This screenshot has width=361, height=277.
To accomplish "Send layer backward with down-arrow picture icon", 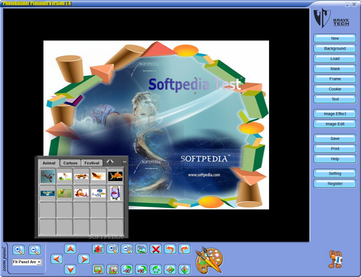I will coord(113,269).
